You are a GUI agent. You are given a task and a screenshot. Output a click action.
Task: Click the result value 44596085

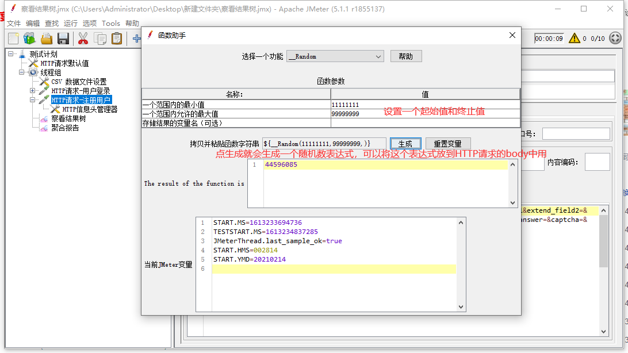click(x=281, y=164)
